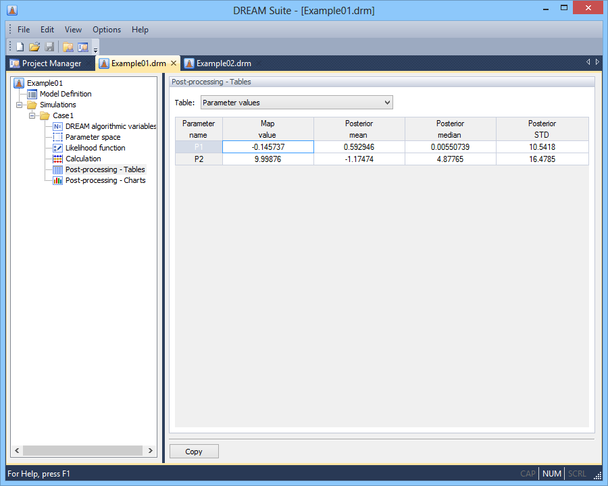This screenshot has width=608, height=486.
Task: Click the Copy button
Action: pyautogui.click(x=194, y=451)
